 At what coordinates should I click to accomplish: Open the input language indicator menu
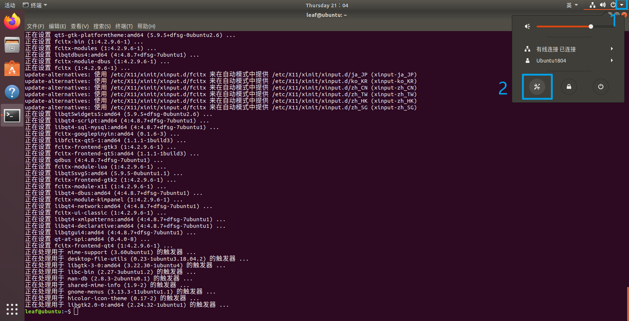(x=572, y=5)
